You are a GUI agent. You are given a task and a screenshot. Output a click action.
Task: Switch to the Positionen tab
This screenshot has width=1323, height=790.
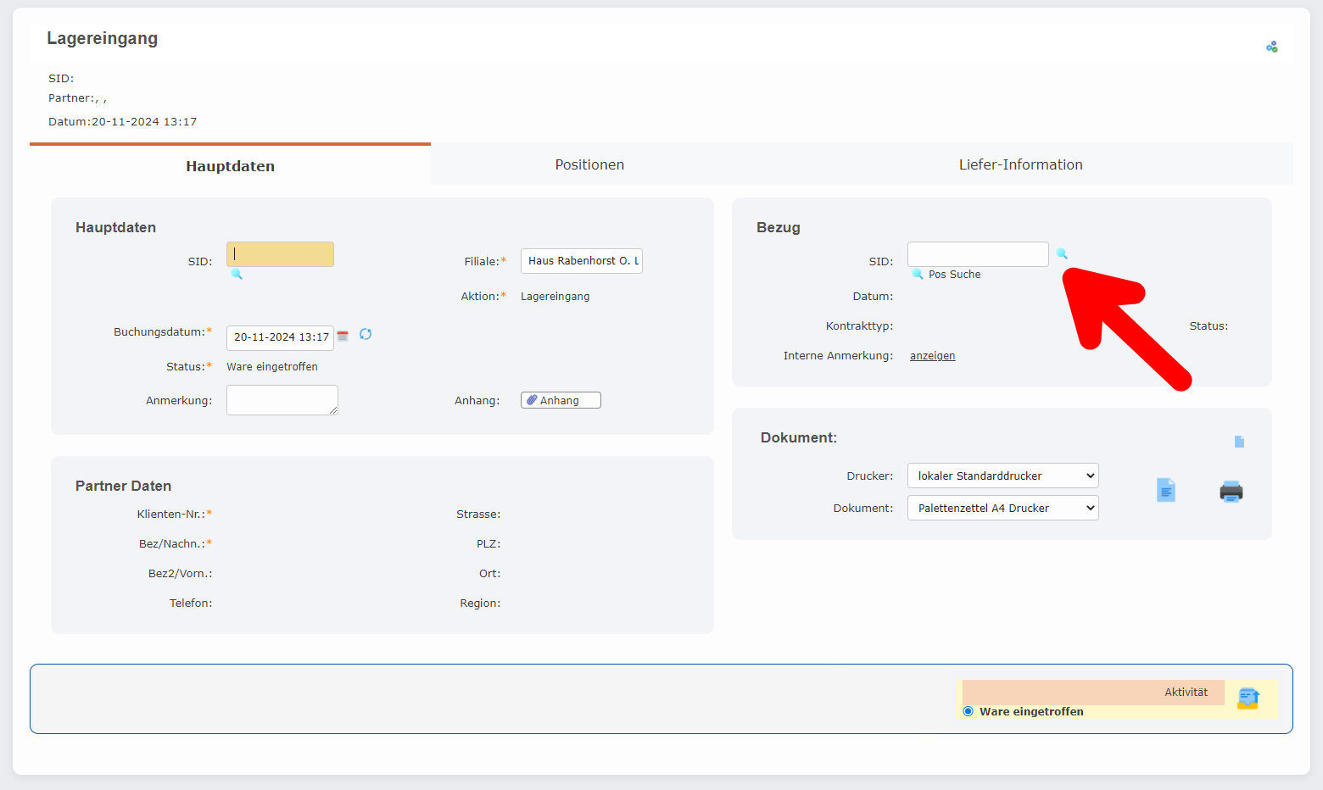[589, 164]
